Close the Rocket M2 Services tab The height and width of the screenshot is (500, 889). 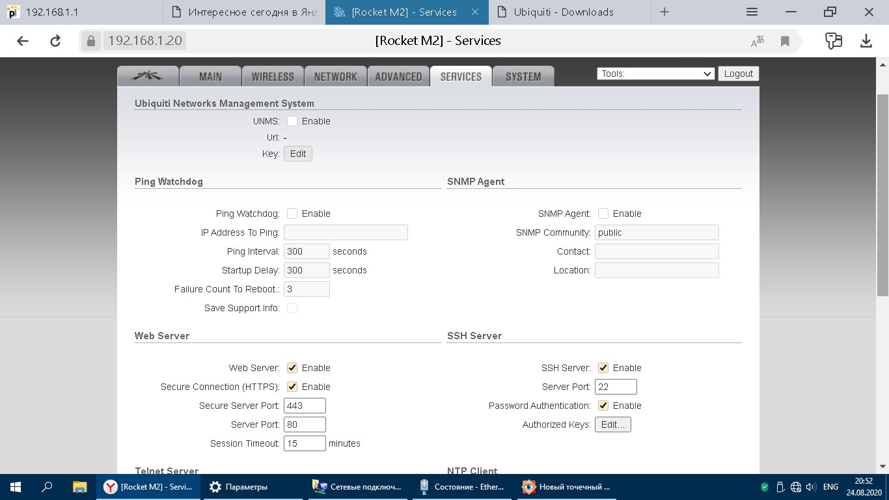click(x=476, y=12)
